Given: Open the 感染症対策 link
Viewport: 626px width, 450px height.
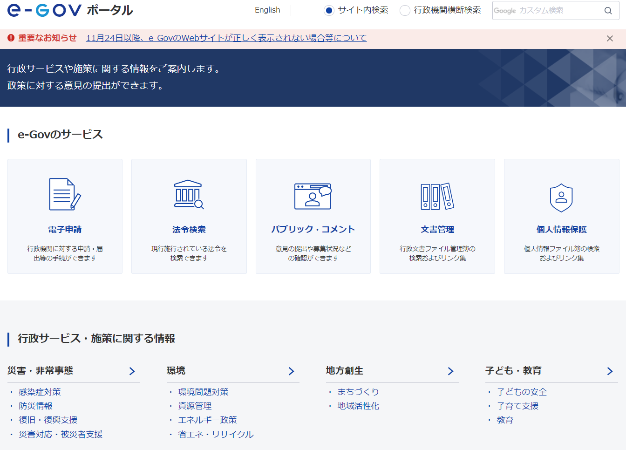Looking at the screenshot, I should [x=40, y=392].
